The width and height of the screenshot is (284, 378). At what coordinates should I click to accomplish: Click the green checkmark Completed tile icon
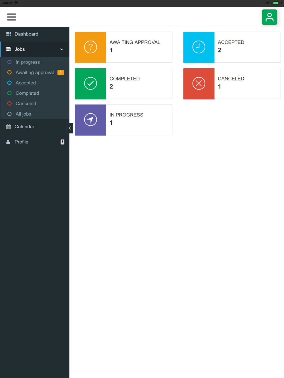click(91, 84)
